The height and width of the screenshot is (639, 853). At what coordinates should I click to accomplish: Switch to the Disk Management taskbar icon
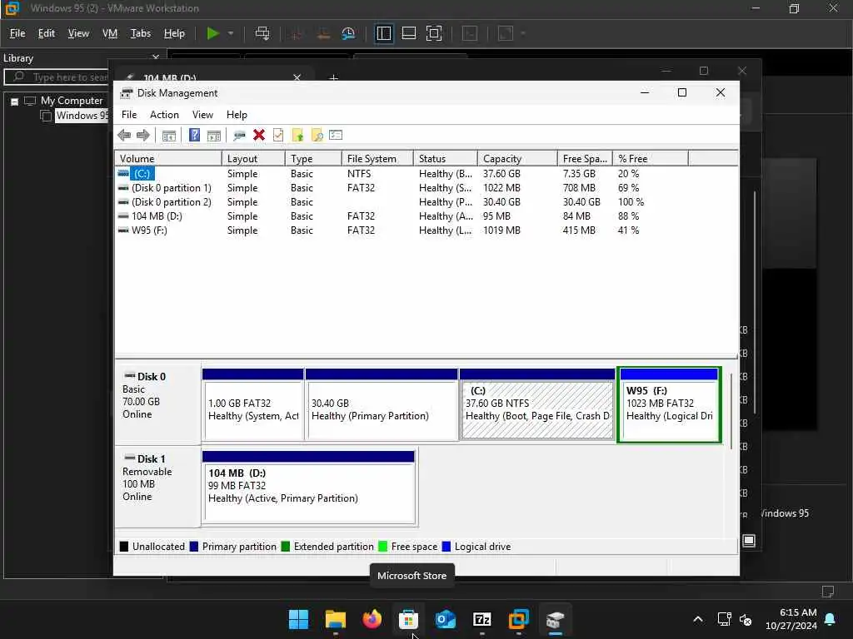tap(556, 619)
